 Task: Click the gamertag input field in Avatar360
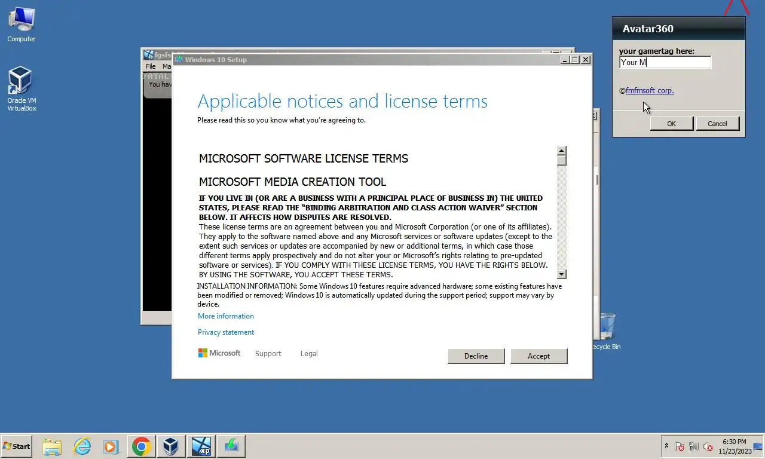click(665, 62)
